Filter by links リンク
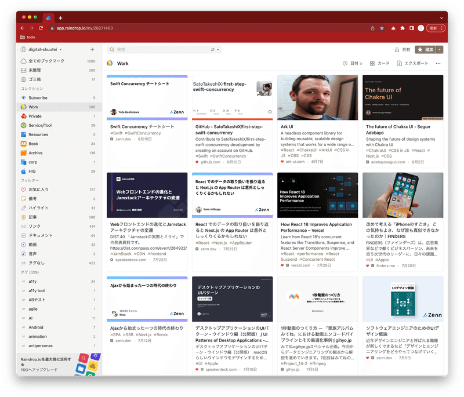464x397 pixels. pyautogui.click(x=59, y=226)
